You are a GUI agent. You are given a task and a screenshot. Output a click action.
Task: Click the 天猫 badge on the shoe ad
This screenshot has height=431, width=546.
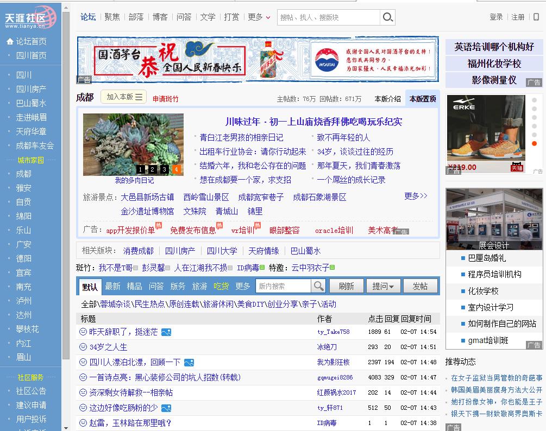click(x=517, y=167)
